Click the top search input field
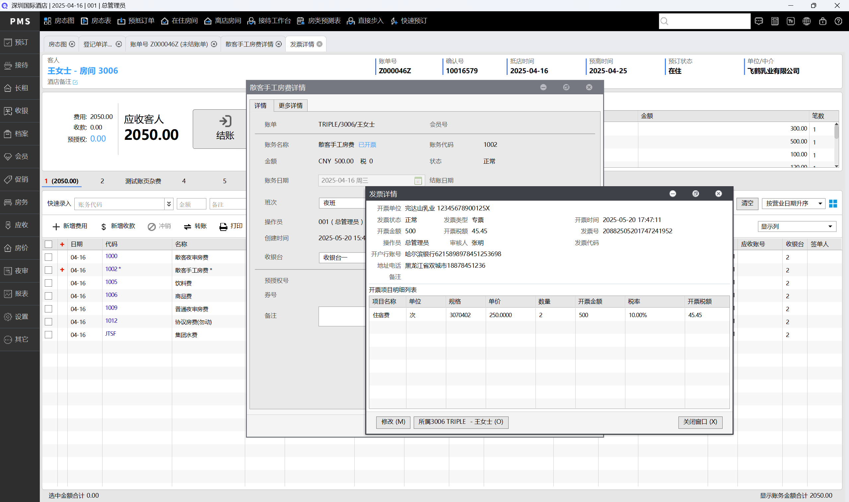This screenshot has width=849, height=502. click(704, 21)
